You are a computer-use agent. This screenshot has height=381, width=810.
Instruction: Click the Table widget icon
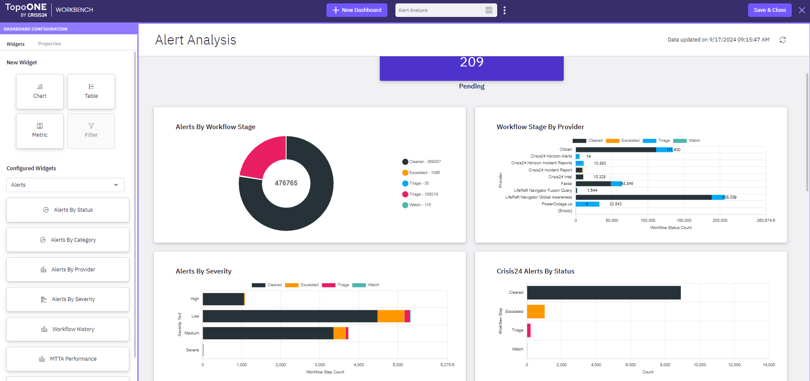coord(91,86)
